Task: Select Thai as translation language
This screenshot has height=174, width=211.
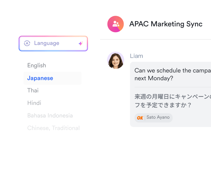Action: 33,90
